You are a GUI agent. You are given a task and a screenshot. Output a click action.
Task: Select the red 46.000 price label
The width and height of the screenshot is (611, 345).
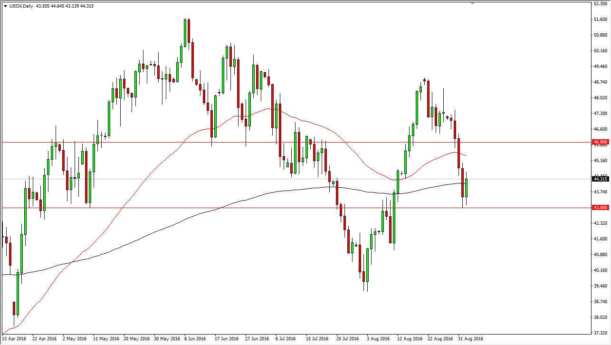click(601, 142)
